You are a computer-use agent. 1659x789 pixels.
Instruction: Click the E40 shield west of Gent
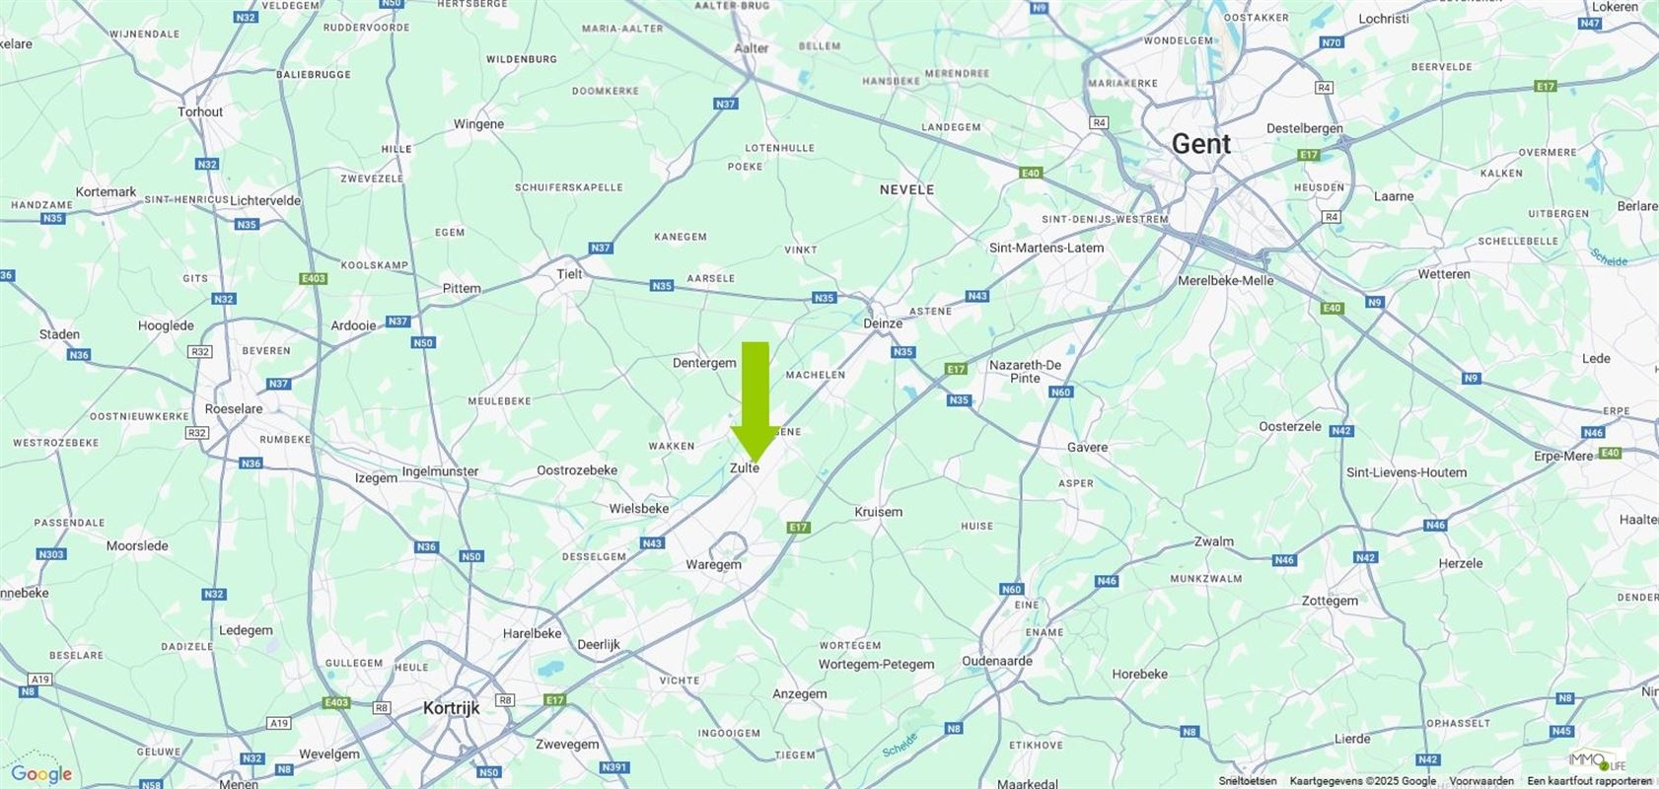[x=1031, y=173]
